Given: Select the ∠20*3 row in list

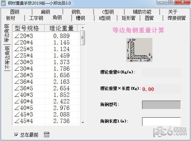Looking at the screenshot, I should [46, 36].
